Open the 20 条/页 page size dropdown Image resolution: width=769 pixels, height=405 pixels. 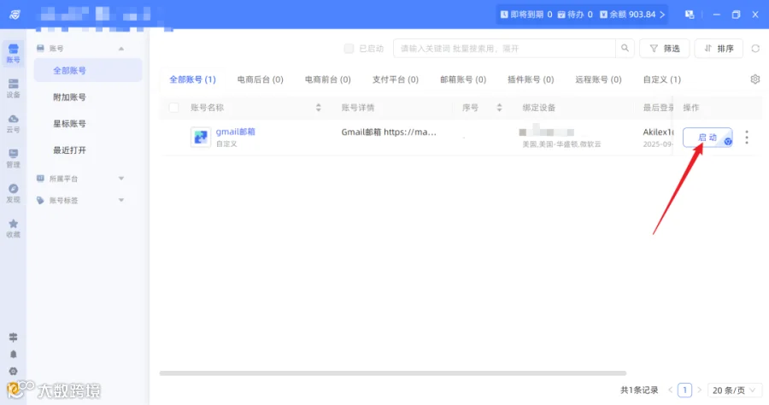tap(734, 390)
